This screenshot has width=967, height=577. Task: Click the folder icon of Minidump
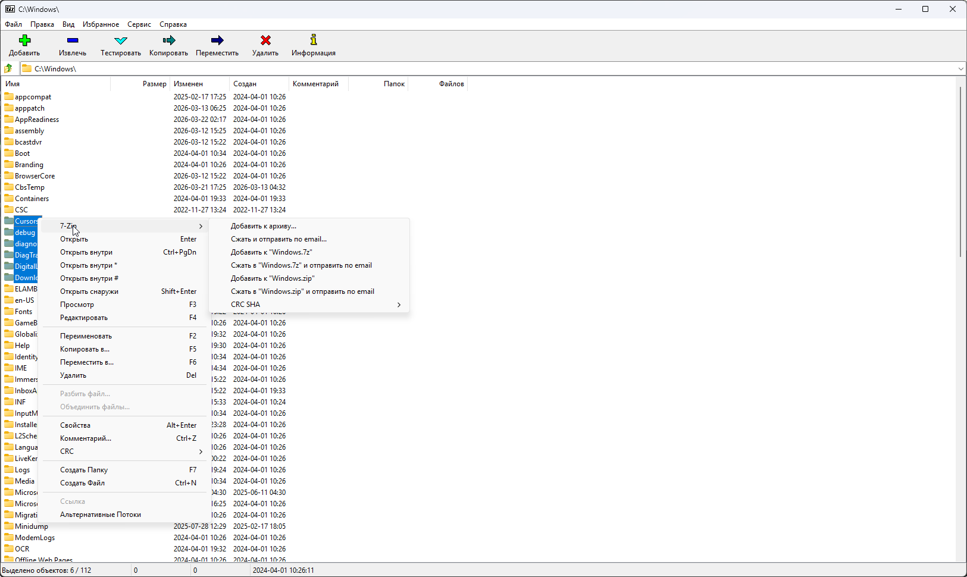(x=9, y=526)
